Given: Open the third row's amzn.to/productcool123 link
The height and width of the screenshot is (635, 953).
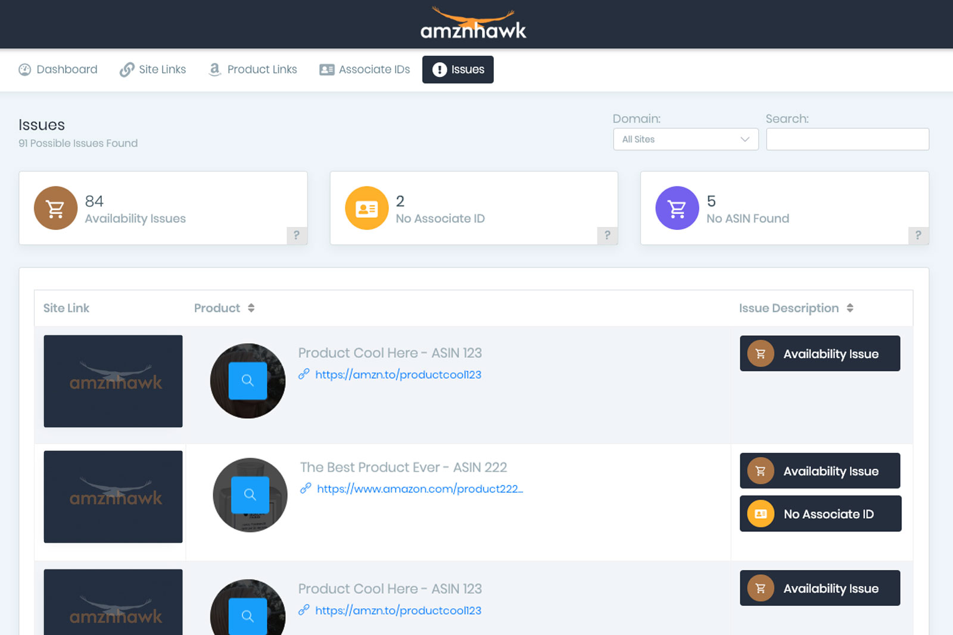Looking at the screenshot, I should 398,611.
